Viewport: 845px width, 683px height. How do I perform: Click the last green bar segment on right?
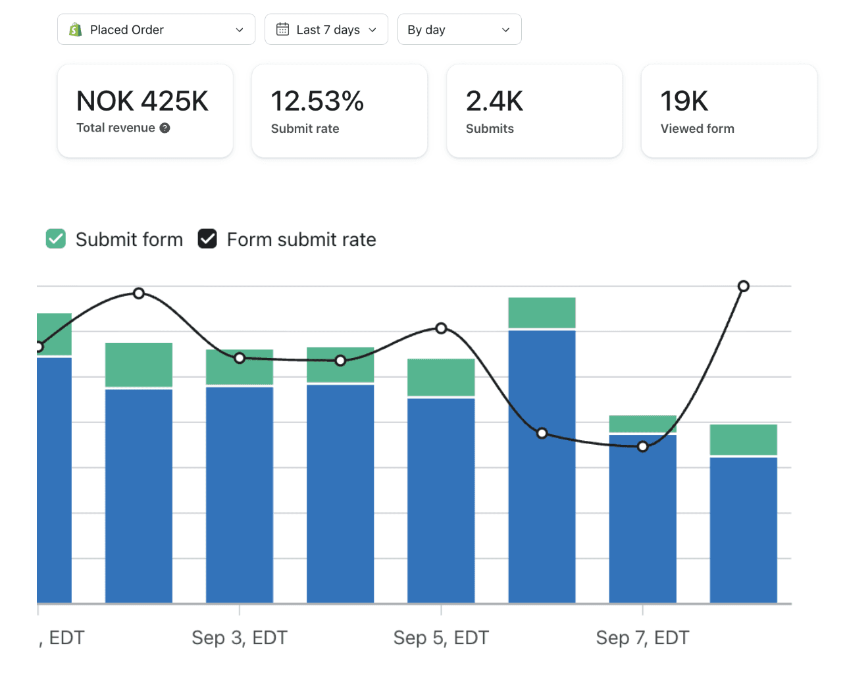click(743, 440)
